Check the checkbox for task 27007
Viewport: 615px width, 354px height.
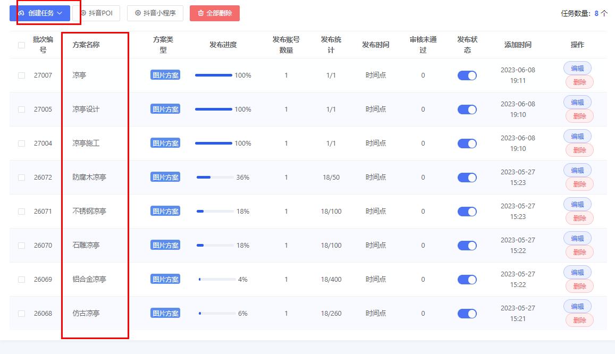tap(21, 75)
